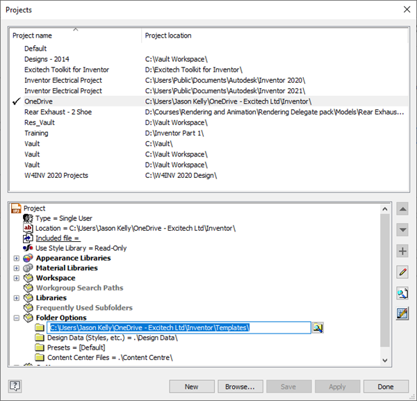Screen dimensions: 417x401
Task: Select Inventor Electrical Project for Inventor 2020
Action: [x=208, y=81]
